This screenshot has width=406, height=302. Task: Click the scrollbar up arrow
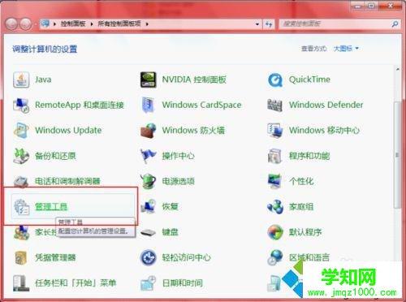pos(397,70)
